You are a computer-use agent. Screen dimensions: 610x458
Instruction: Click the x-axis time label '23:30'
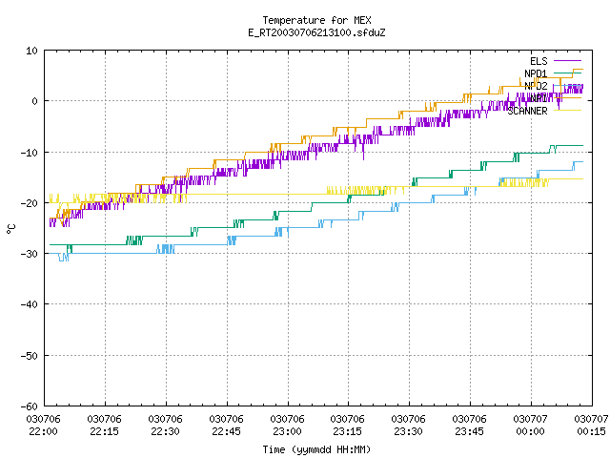409,431
